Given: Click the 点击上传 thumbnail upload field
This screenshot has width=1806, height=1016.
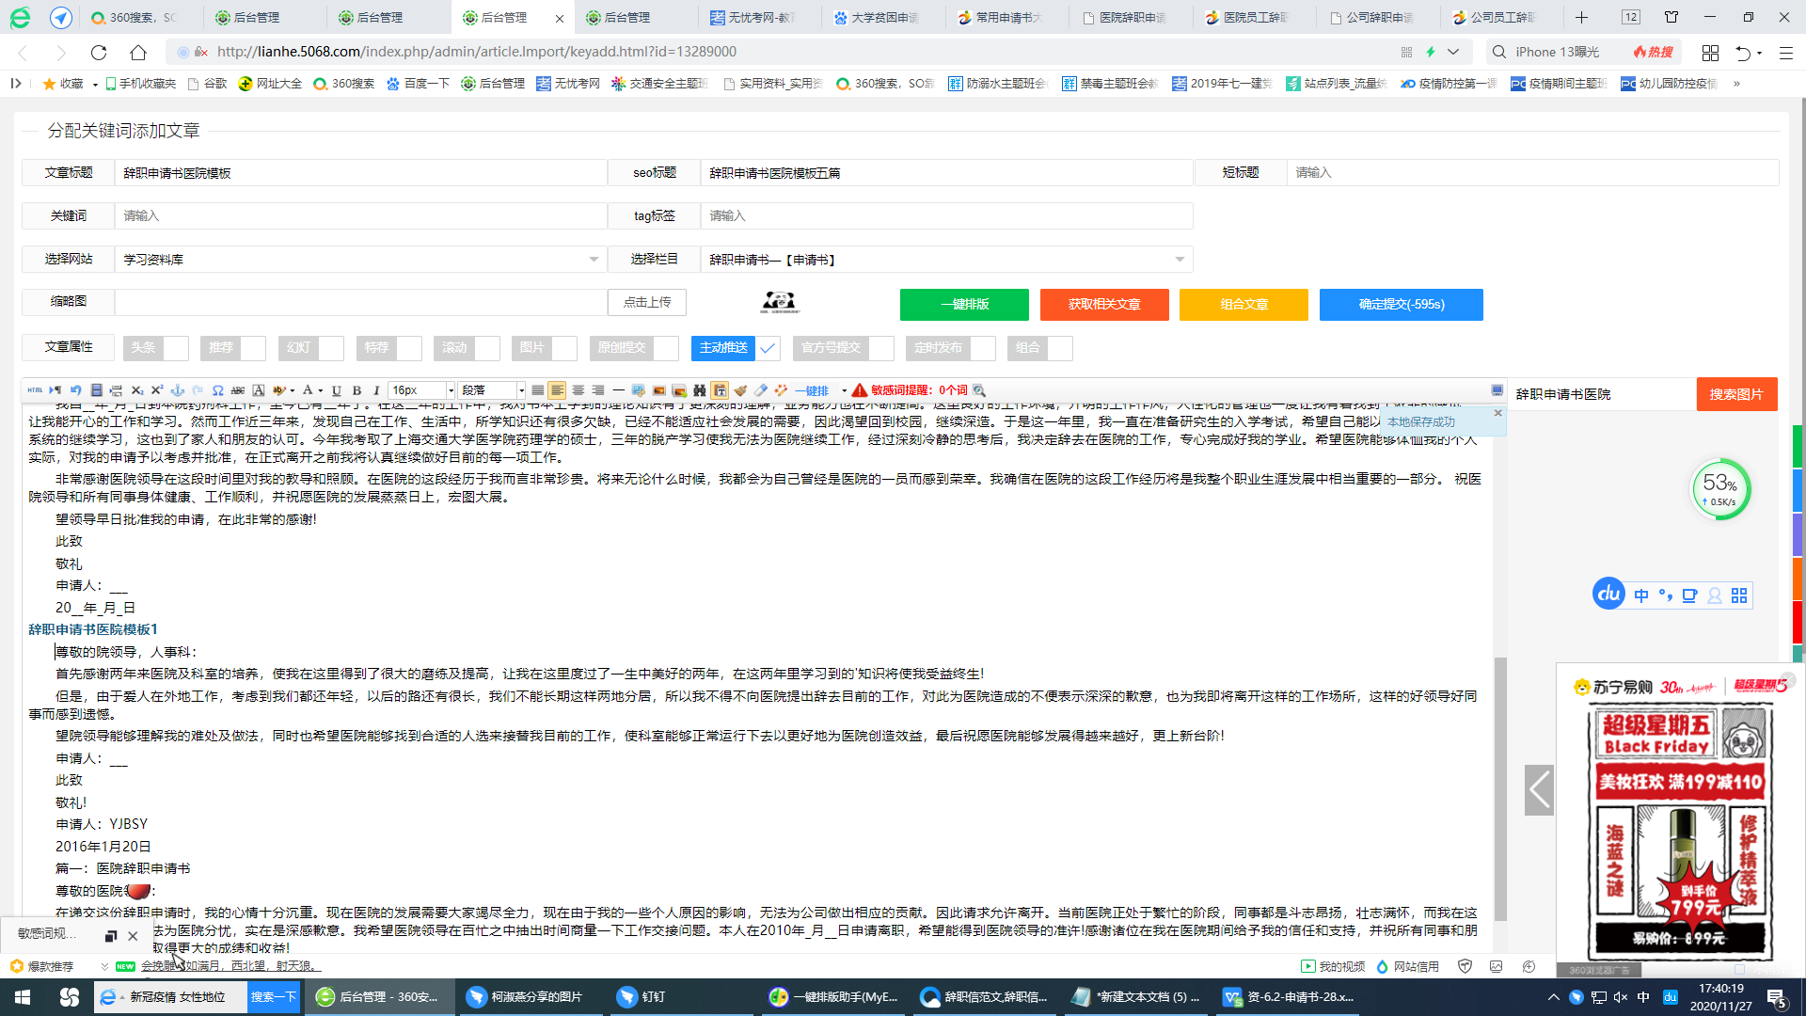Looking at the screenshot, I should tap(647, 302).
